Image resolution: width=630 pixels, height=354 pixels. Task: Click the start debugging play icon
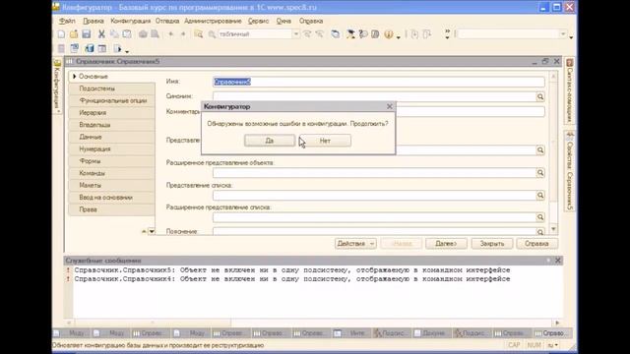coord(117,49)
